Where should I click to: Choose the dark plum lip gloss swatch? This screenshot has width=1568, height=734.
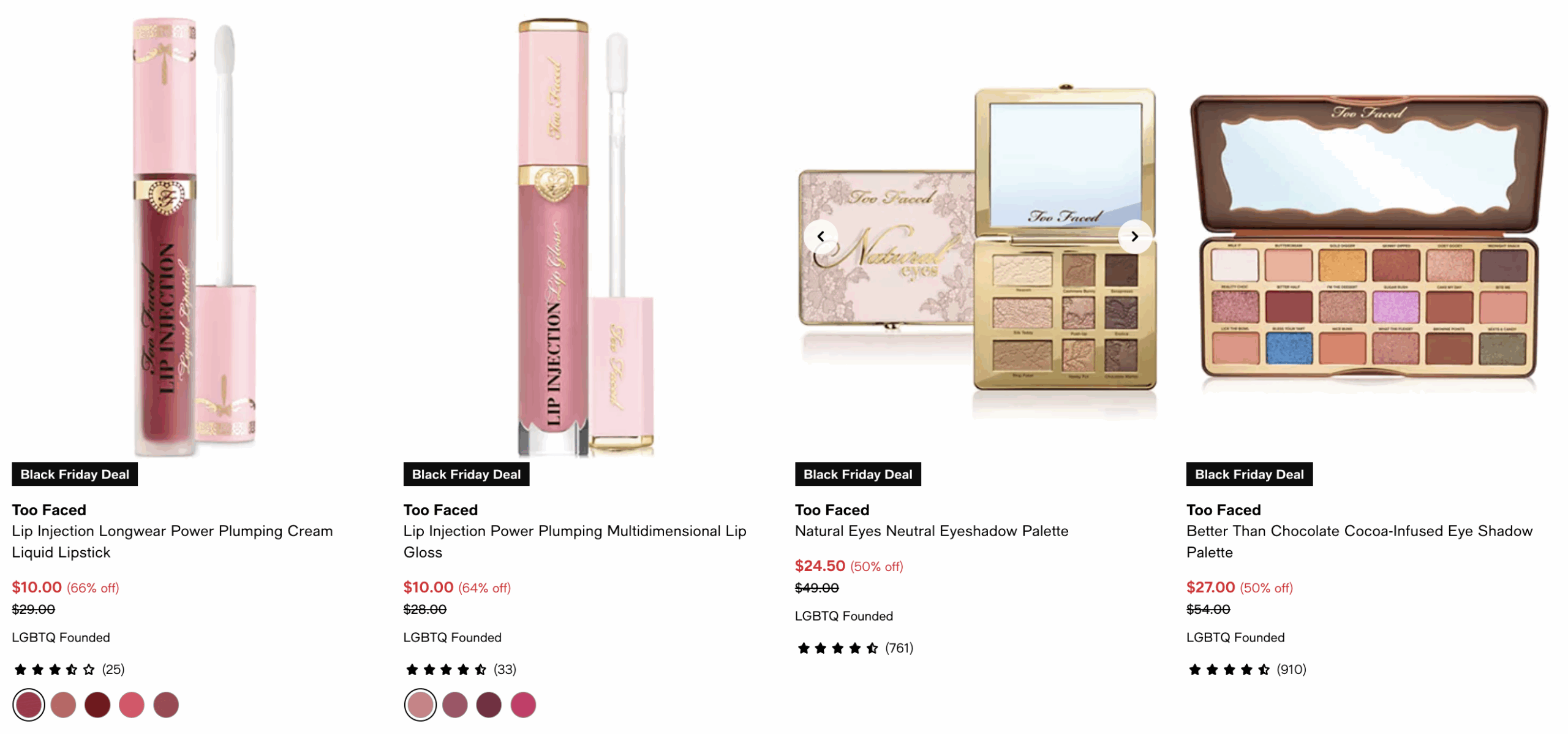click(x=489, y=704)
